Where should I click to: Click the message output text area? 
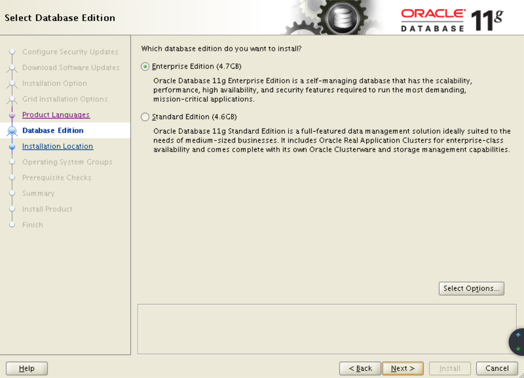327,329
